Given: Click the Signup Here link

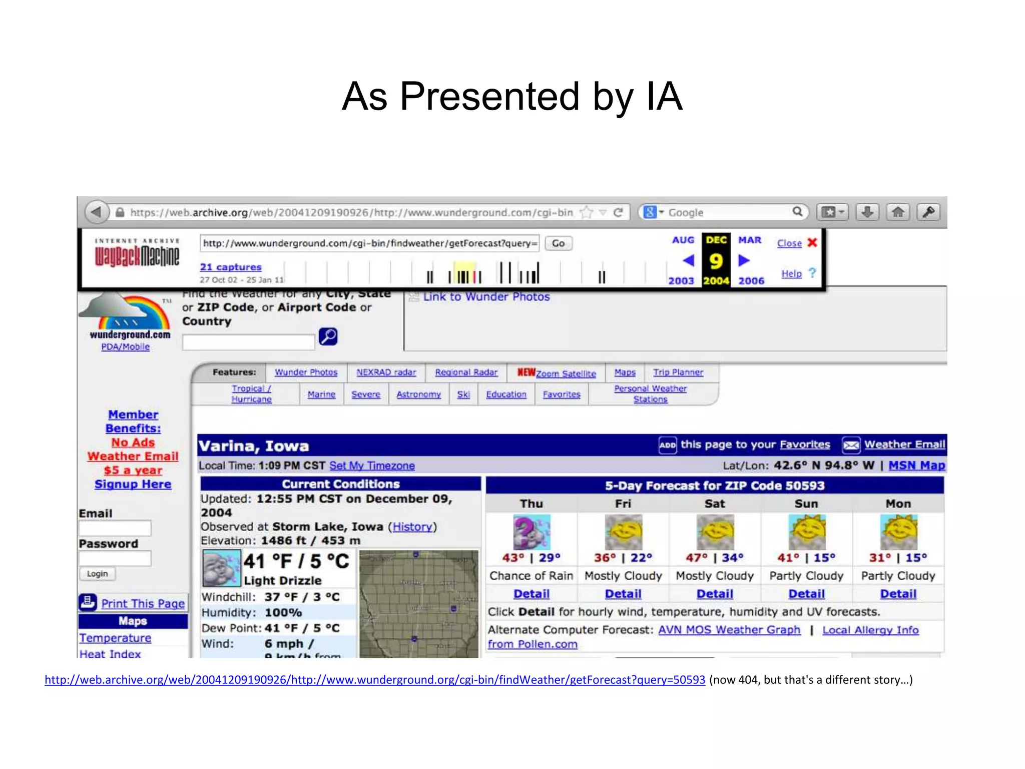Looking at the screenshot, I should (x=133, y=484).
